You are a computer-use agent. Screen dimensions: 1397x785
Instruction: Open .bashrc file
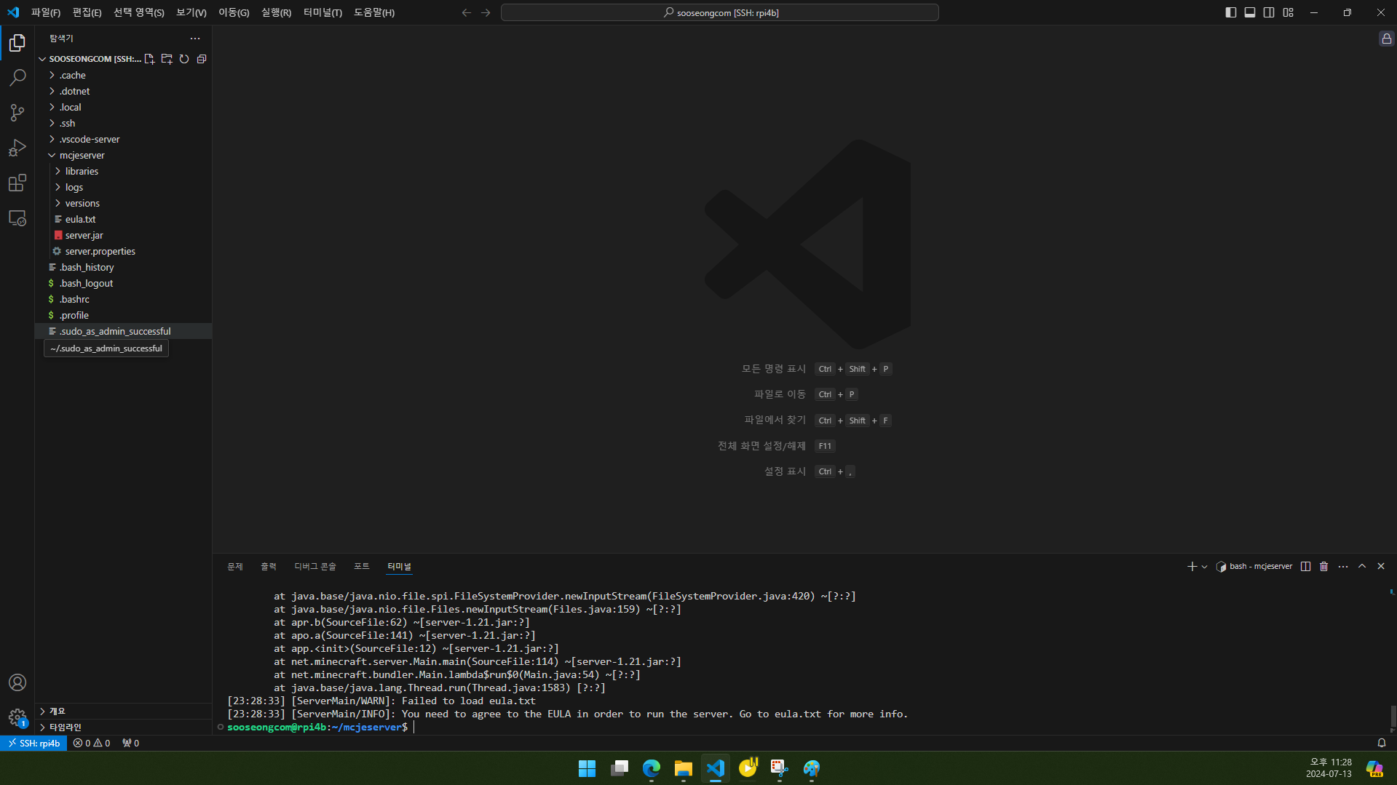124,299
